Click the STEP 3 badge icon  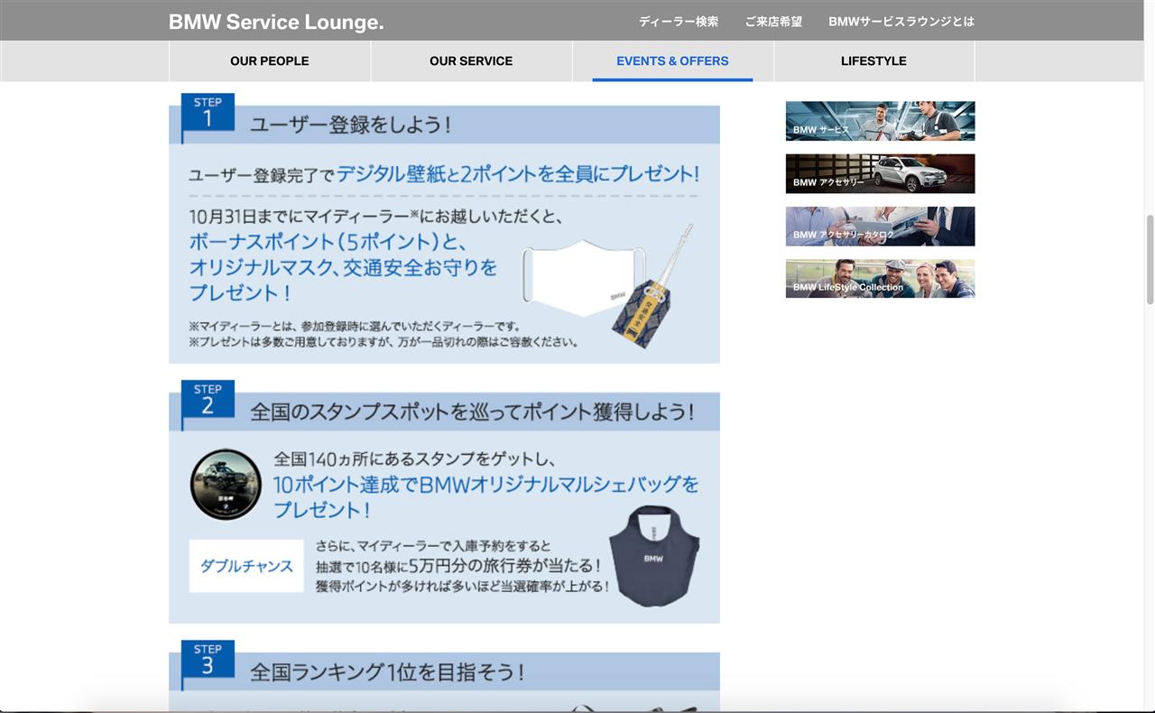click(208, 662)
